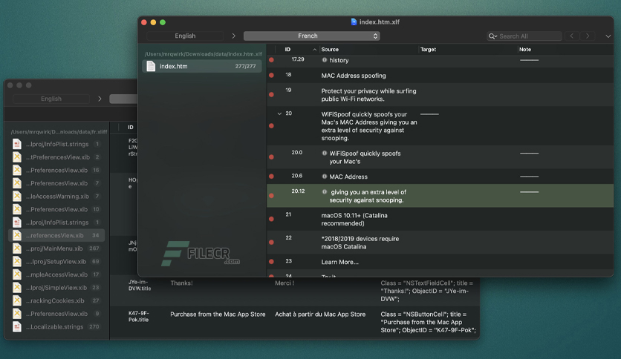621x359 pixels.
Task: Click info icon beside "giving you an extra level"
Action: click(x=325, y=192)
